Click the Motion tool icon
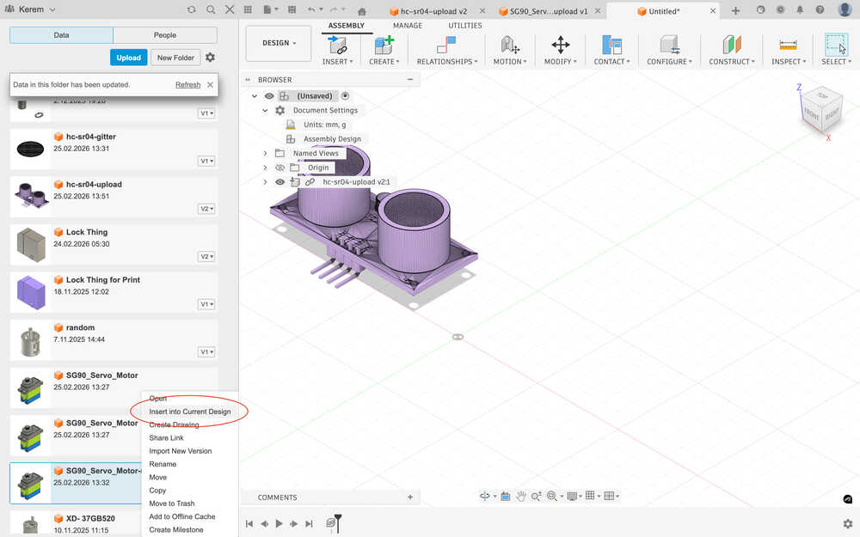The height and width of the screenshot is (537, 860). [509, 45]
